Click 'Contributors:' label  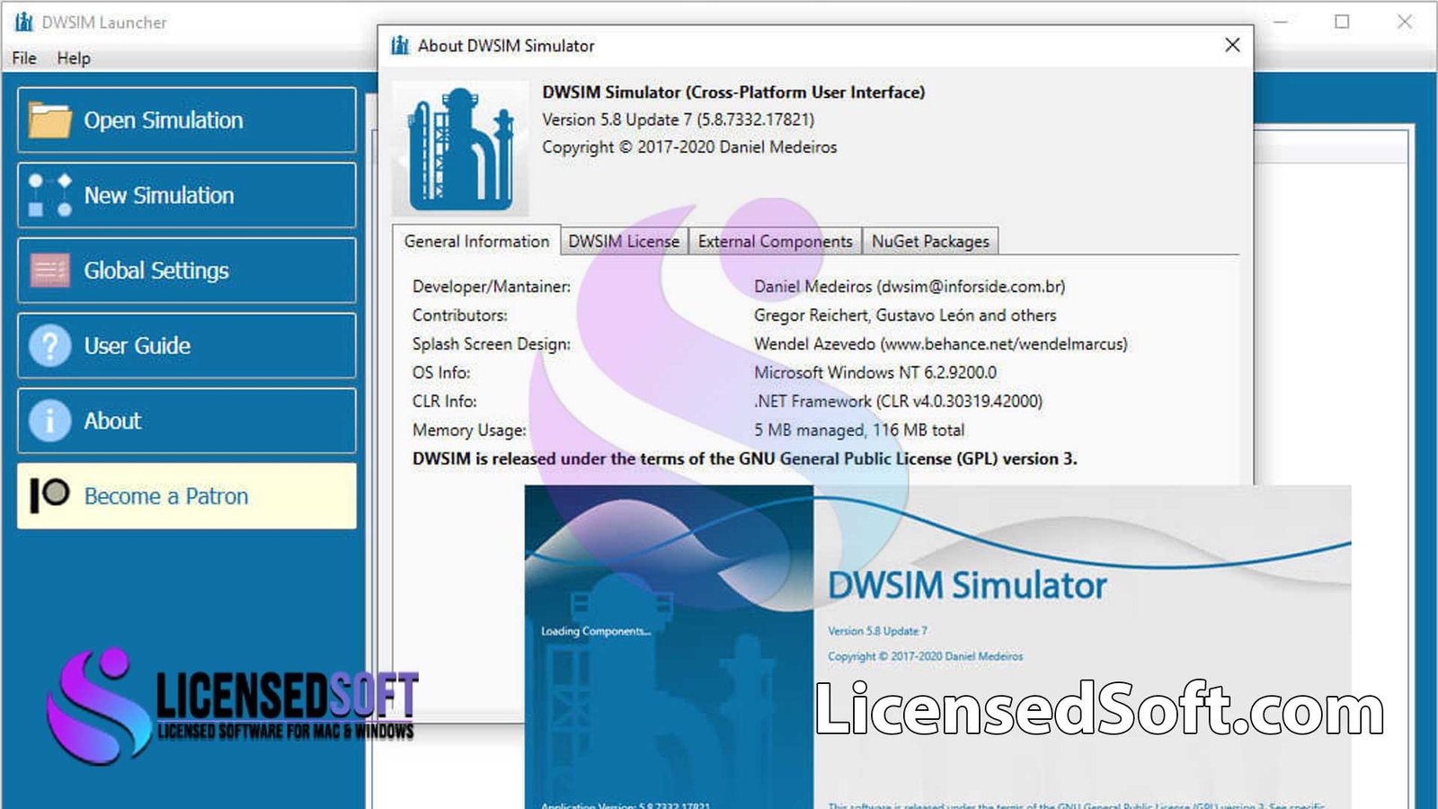pyautogui.click(x=460, y=315)
